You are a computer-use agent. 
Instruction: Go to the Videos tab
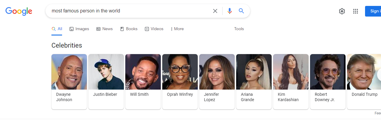154,29
